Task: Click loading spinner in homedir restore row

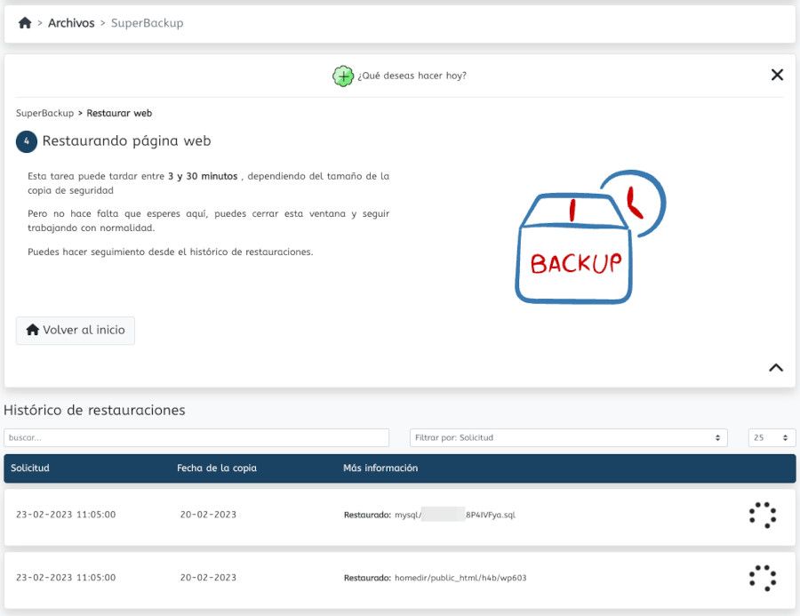Action: (763, 578)
